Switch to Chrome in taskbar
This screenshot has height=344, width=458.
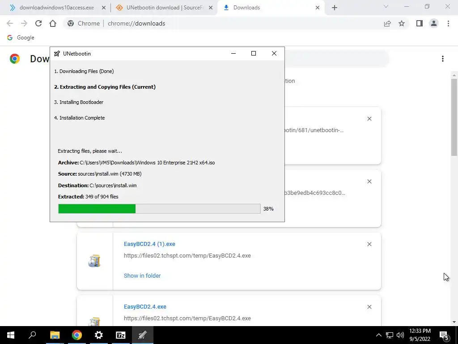[77, 335]
